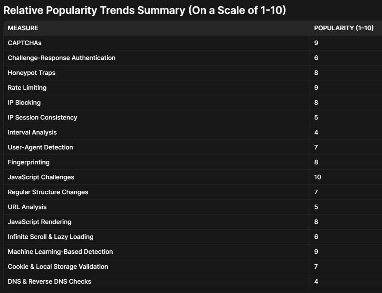
Task: Click the JavaScript Challenges row label
Action: coord(41,177)
